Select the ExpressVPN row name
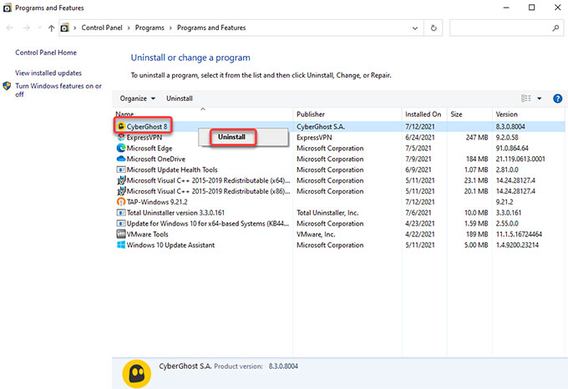 coord(145,138)
